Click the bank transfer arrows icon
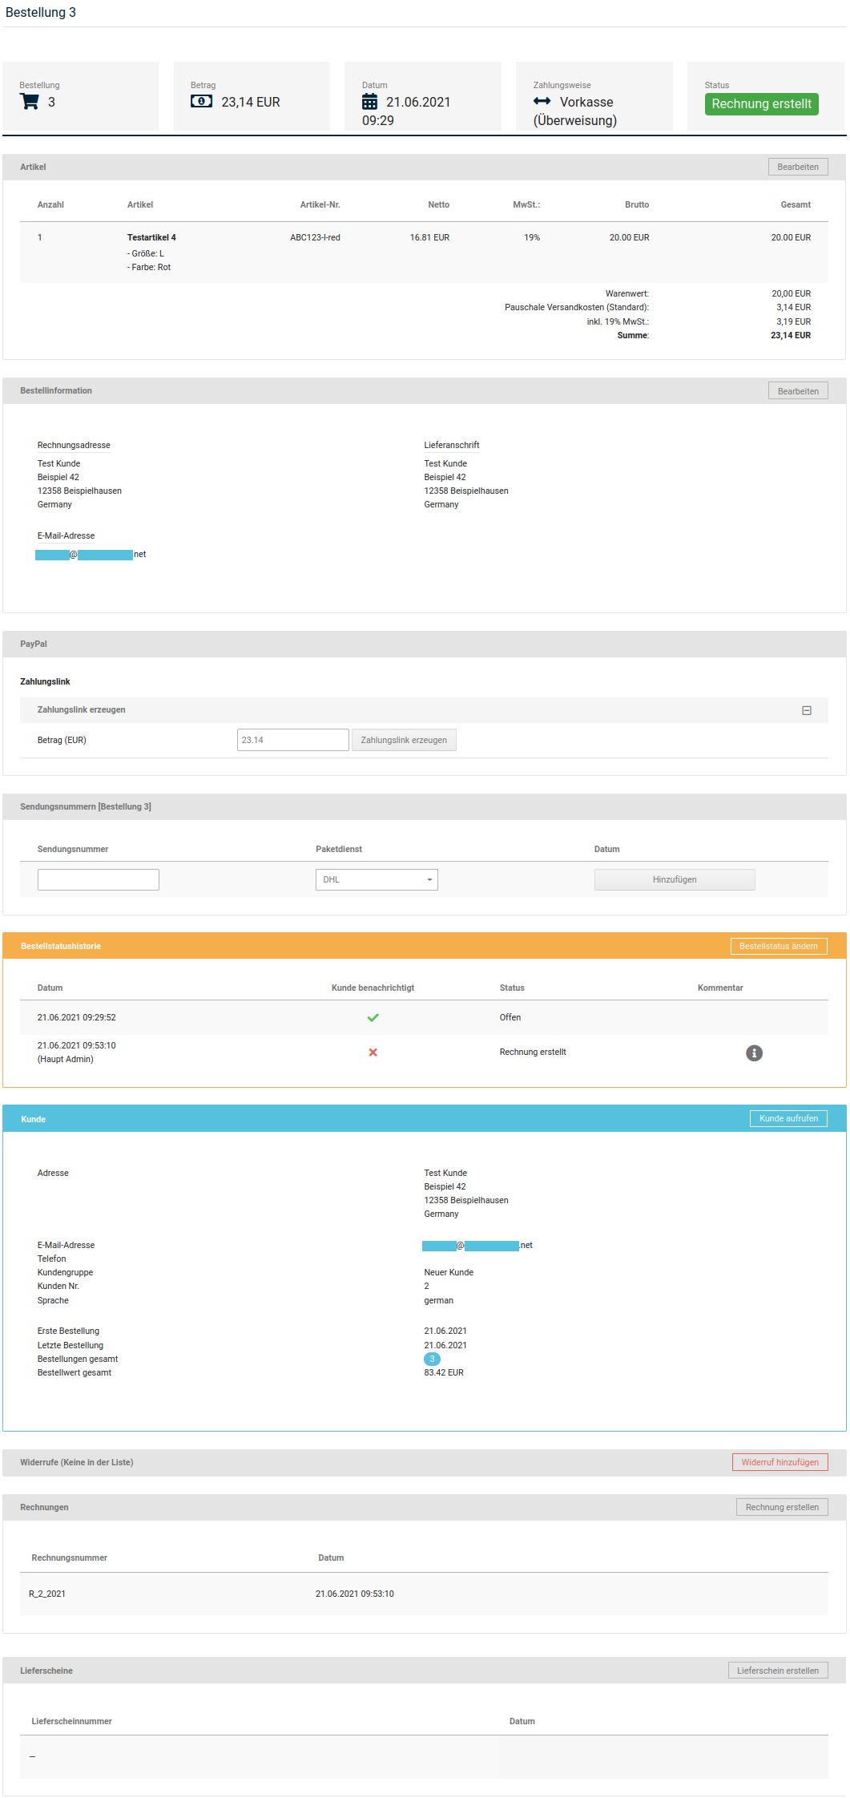Image resolution: width=850 pixels, height=1798 pixels. click(542, 102)
